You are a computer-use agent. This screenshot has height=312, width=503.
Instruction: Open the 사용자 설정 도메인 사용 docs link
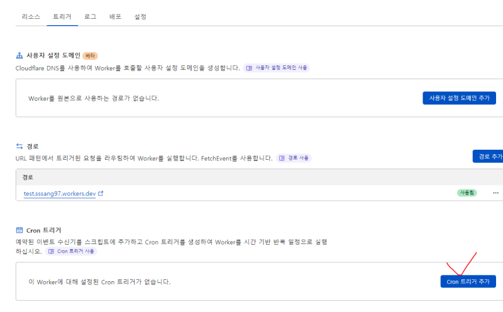coord(276,67)
